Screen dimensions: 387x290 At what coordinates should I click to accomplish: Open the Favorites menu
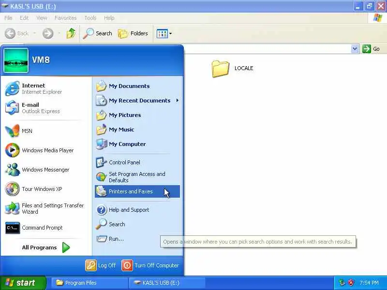66,18
